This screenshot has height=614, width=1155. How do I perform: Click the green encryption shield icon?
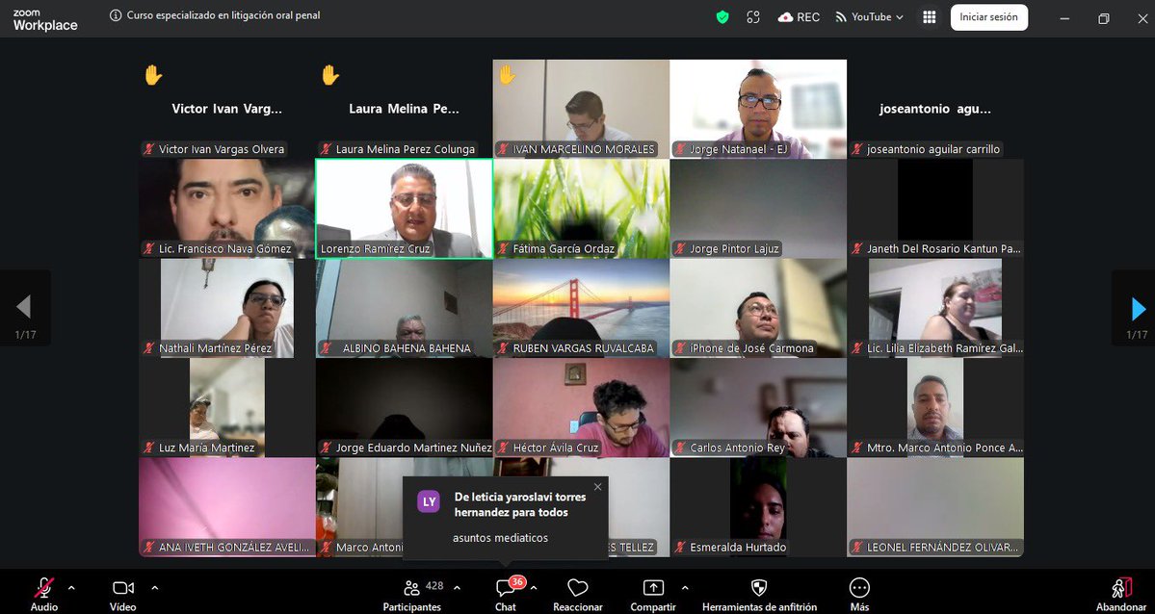point(722,17)
